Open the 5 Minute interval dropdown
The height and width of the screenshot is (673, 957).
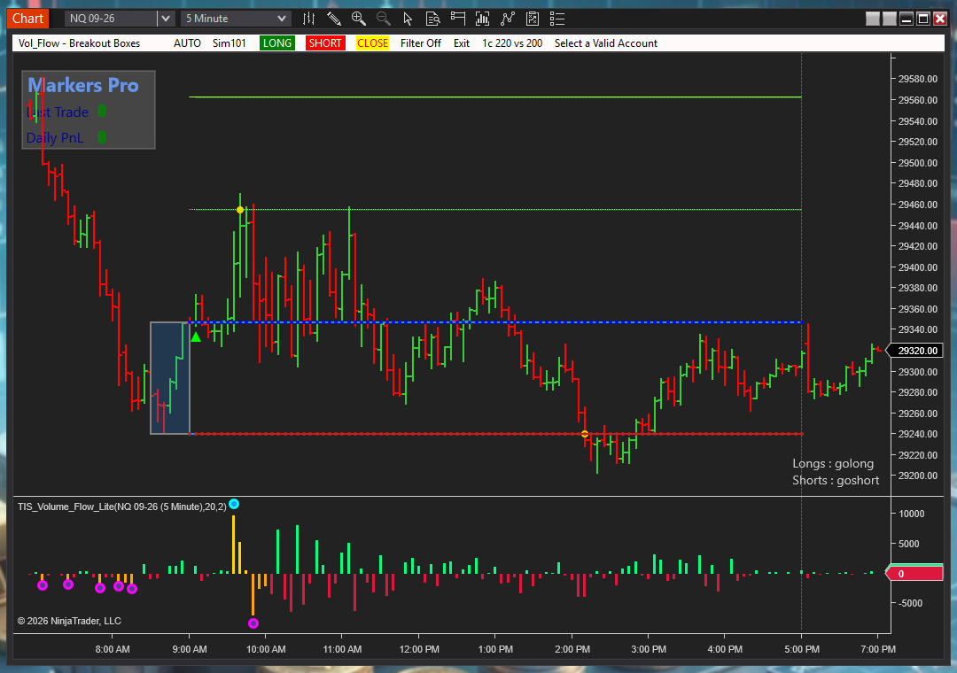236,19
